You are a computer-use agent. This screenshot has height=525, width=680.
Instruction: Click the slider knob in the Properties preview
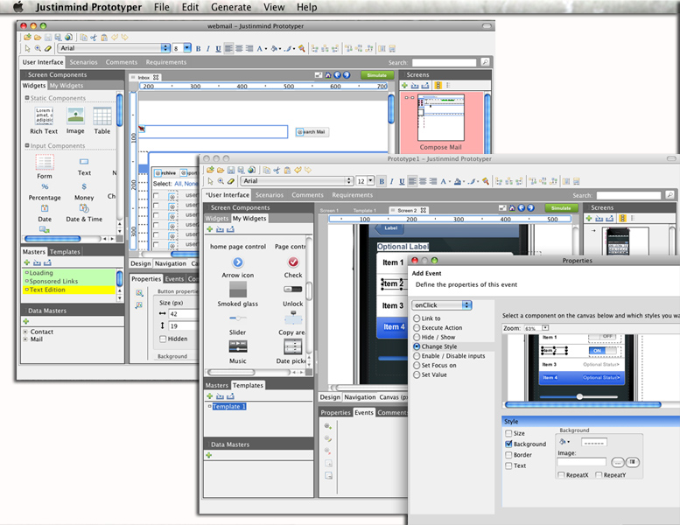579,396
